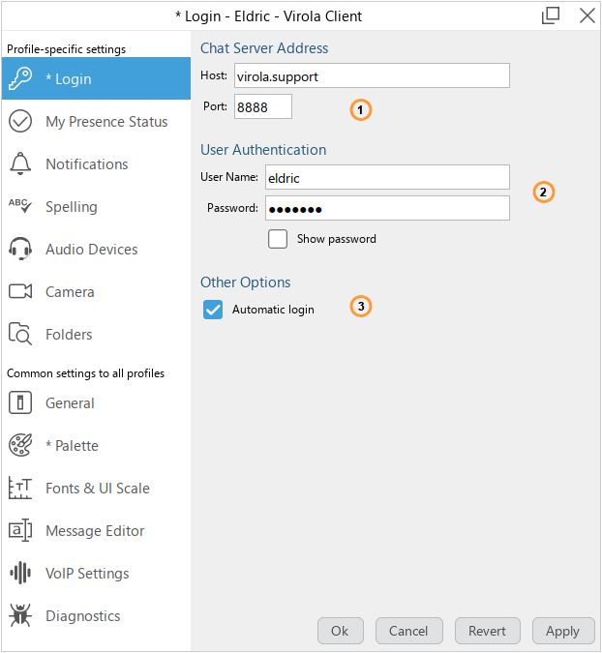Uncheck the Automatic login checkbox
Screen dimensions: 602x653
tap(213, 310)
